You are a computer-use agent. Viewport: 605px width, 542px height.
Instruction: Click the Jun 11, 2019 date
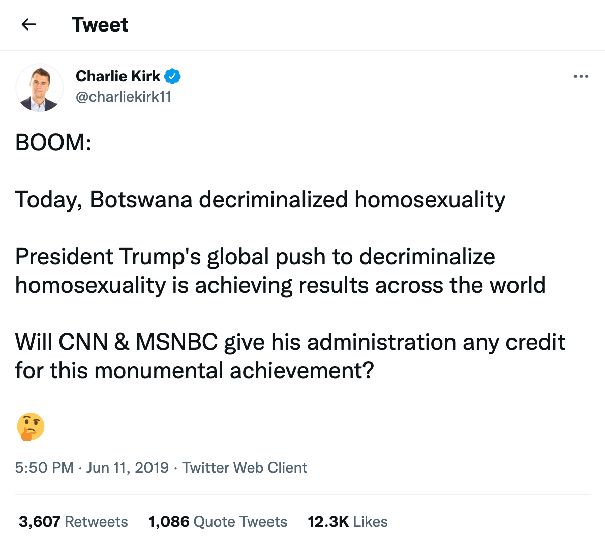[127, 468]
